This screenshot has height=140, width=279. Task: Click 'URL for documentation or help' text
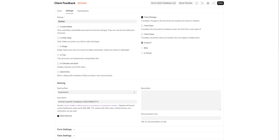[x=154, y=122]
